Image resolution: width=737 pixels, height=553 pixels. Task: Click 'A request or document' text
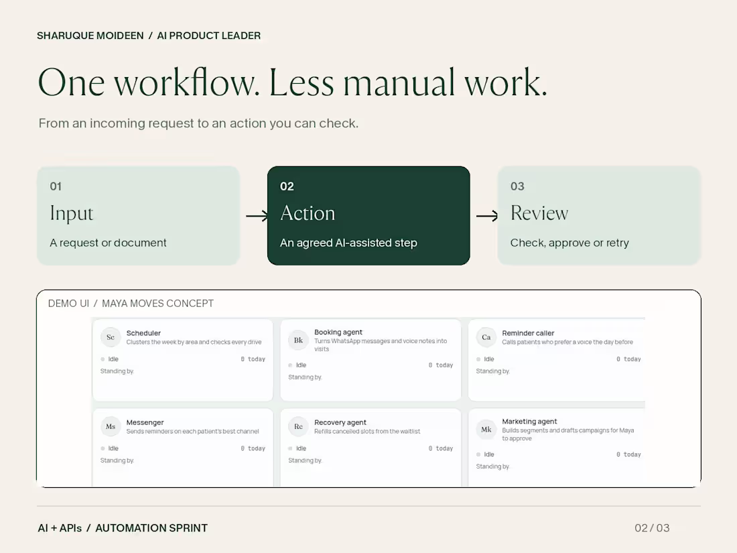108,243
